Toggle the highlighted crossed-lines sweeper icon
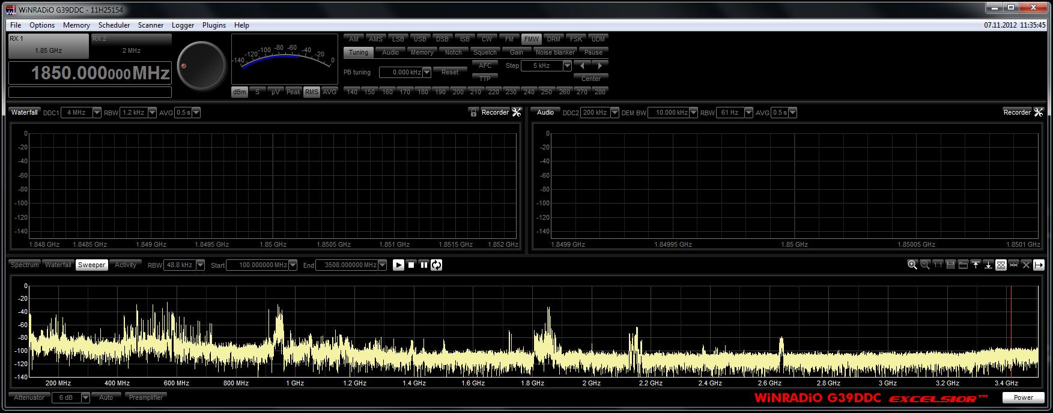Screen dimensions: 1053x413 pos(1001,265)
